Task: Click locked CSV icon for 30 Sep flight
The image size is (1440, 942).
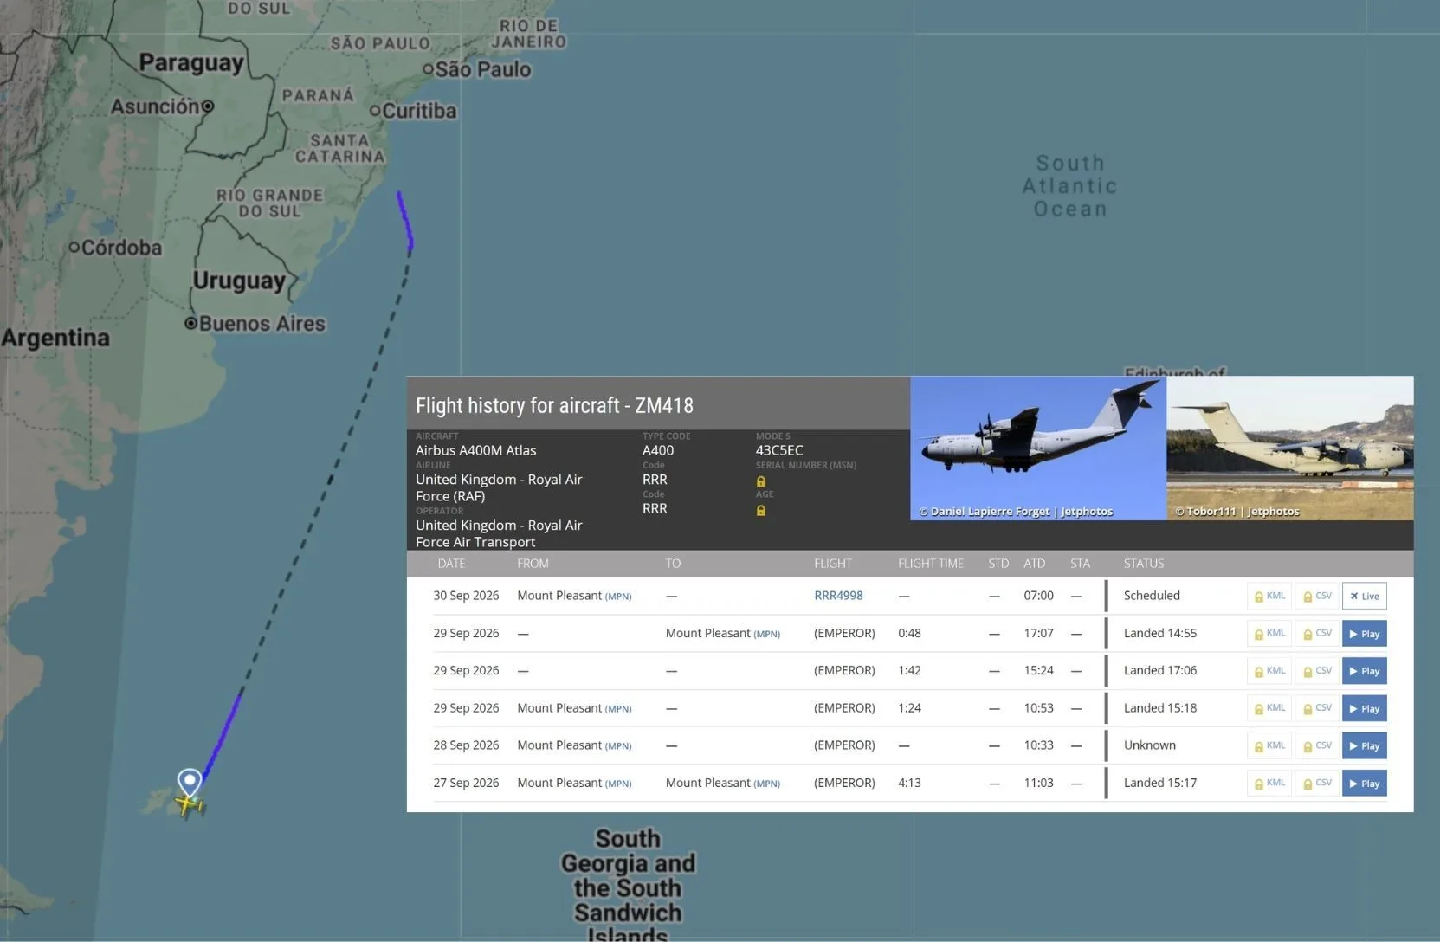Action: click(x=1317, y=597)
